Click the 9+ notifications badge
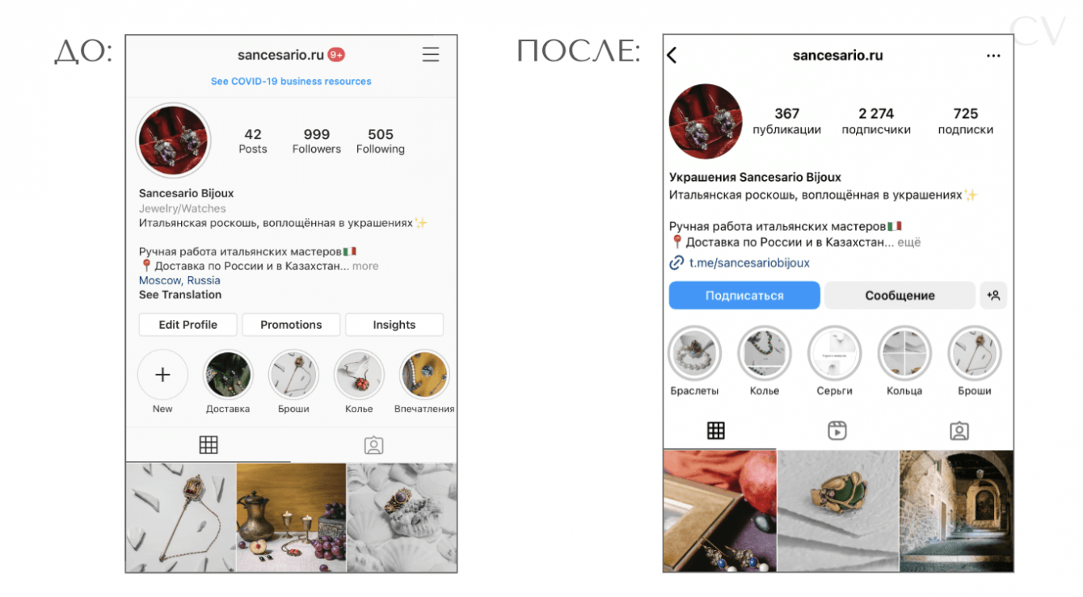The image size is (1083, 597). pos(336,55)
